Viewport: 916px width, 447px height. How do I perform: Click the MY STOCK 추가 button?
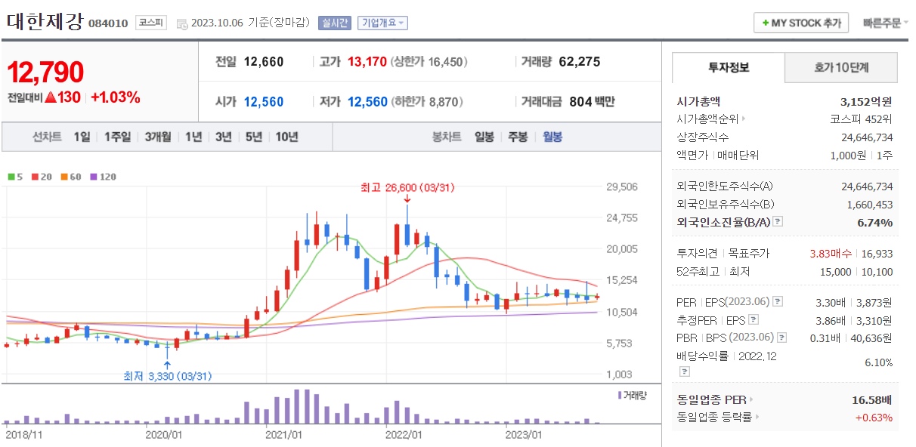coord(801,23)
